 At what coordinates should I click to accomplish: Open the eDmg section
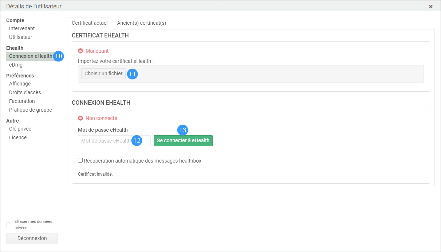pyautogui.click(x=16, y=65)
